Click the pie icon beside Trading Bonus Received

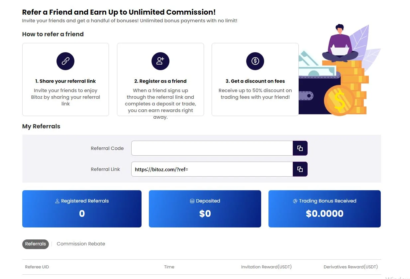(x=295, y=201)
